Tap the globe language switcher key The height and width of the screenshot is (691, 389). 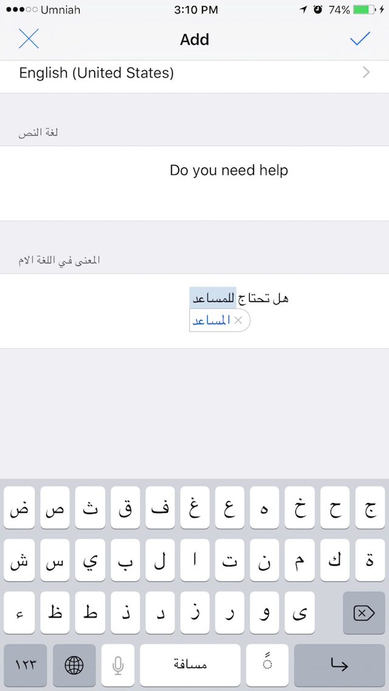(x=74, y=665)
